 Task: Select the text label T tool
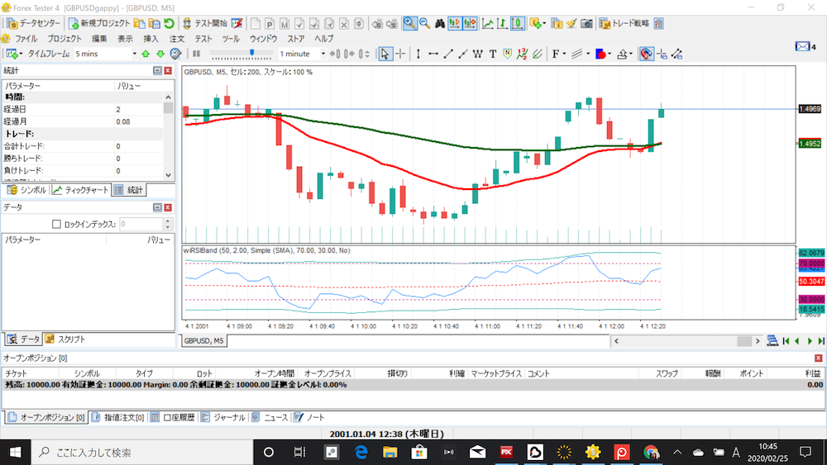(x=493, y=54)
